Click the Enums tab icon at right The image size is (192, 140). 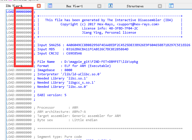pyautogui.click(x=171, y=6)
